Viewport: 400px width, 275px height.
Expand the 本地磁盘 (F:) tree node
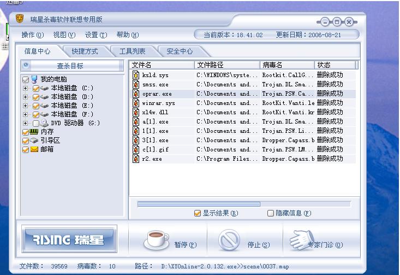25,114
